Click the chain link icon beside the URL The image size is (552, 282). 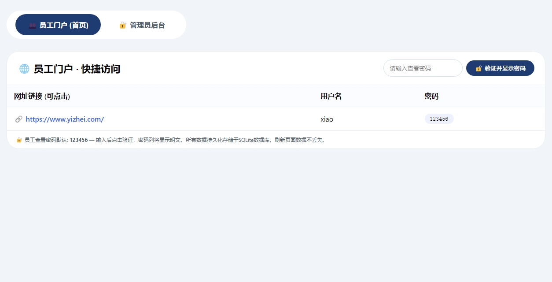pyautogui.click(x=19, y=119)
